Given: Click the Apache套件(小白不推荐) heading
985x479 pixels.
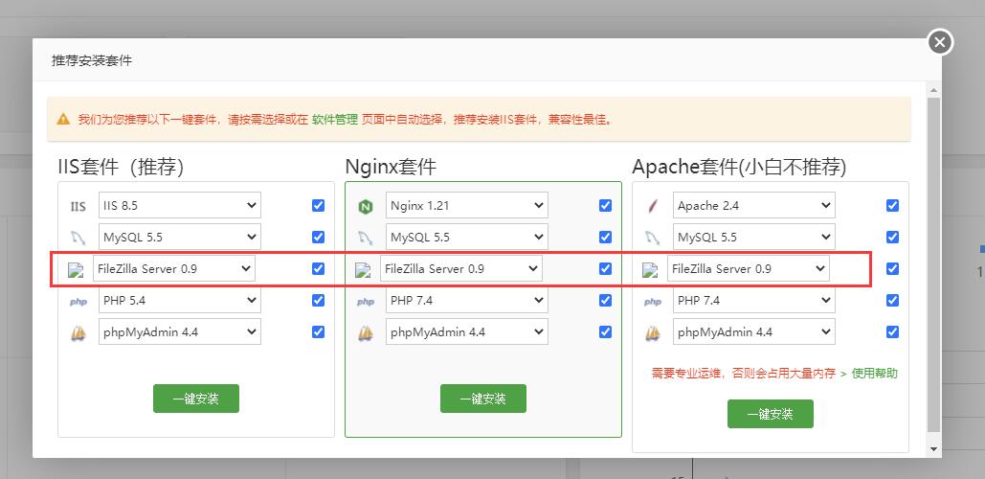Looking at the screenshot, I should (739, 168).
